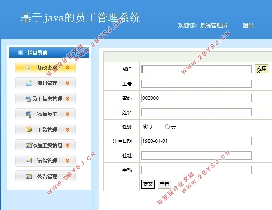The image size is (272, 210).
Task: Click the plus icon beside 栏目导航
Action: click(21, 53)
